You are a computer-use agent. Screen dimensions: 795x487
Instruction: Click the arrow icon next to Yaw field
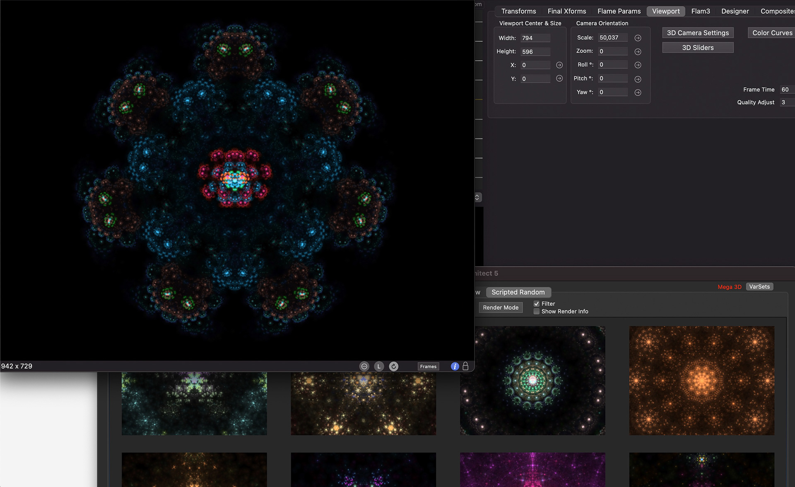coord(638,92)
